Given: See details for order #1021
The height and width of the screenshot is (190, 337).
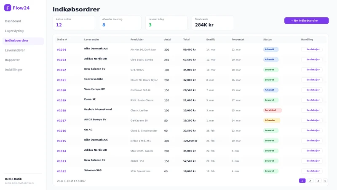Looking at the screenshot, I should [x=312, y=80].
